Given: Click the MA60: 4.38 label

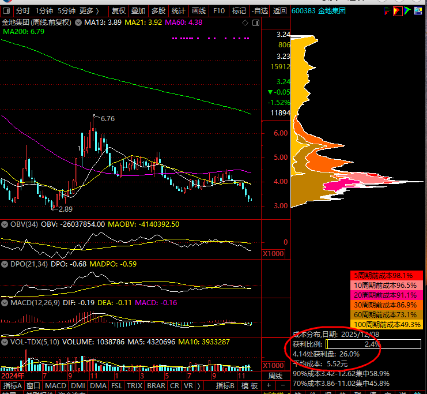Looking at the screenshot, I should tap(184, 22).
